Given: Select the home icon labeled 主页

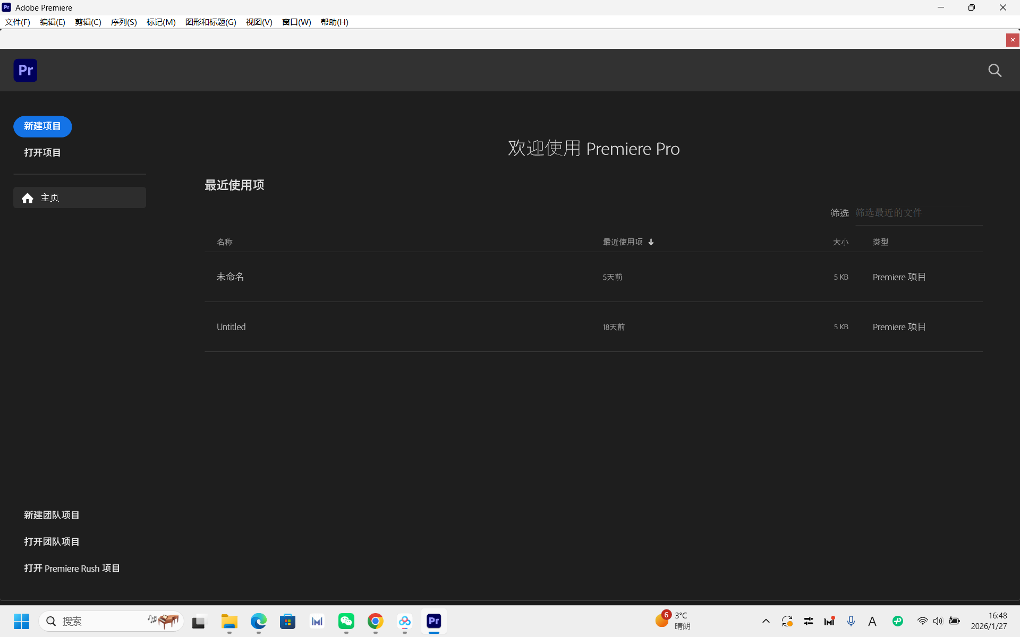Looking at the screenshot, I should pos(28,198).
